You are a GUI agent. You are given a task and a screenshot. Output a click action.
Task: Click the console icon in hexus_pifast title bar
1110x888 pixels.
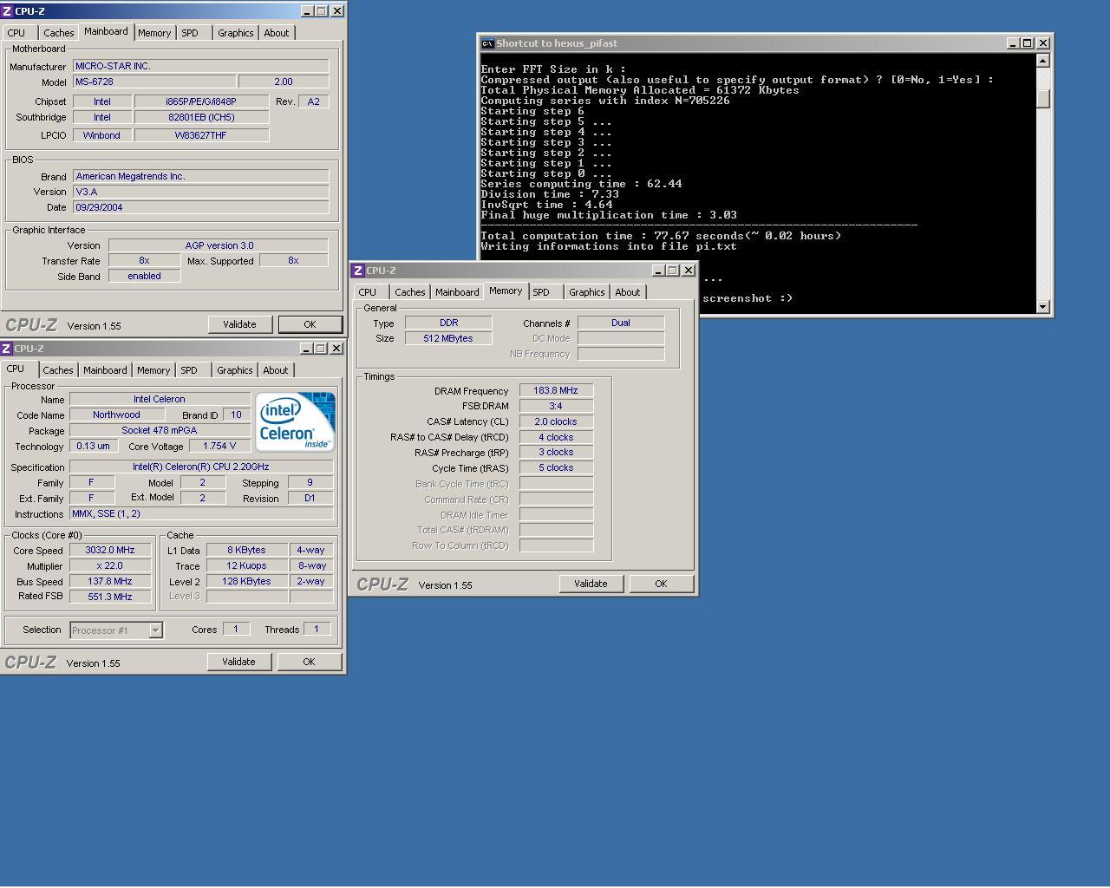tap(488, 43)
